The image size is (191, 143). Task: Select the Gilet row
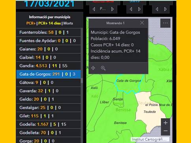click(49, 116)
